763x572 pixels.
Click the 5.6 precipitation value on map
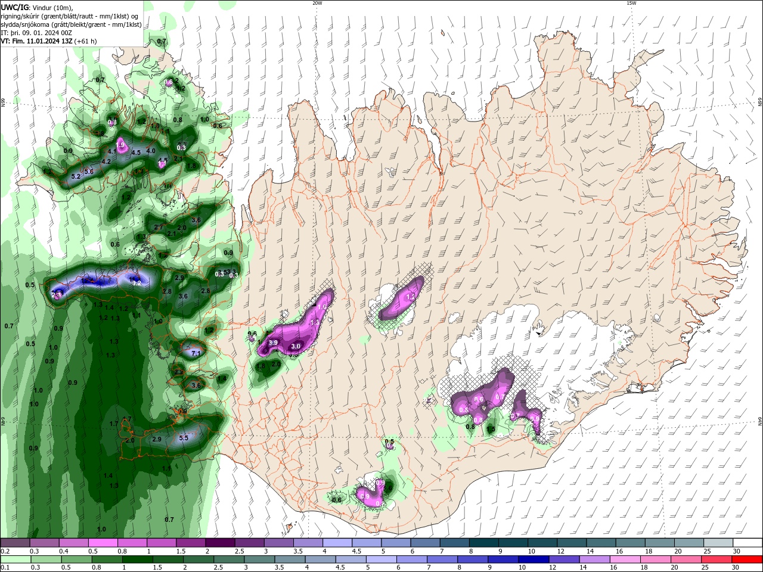[x=89, y=172]
